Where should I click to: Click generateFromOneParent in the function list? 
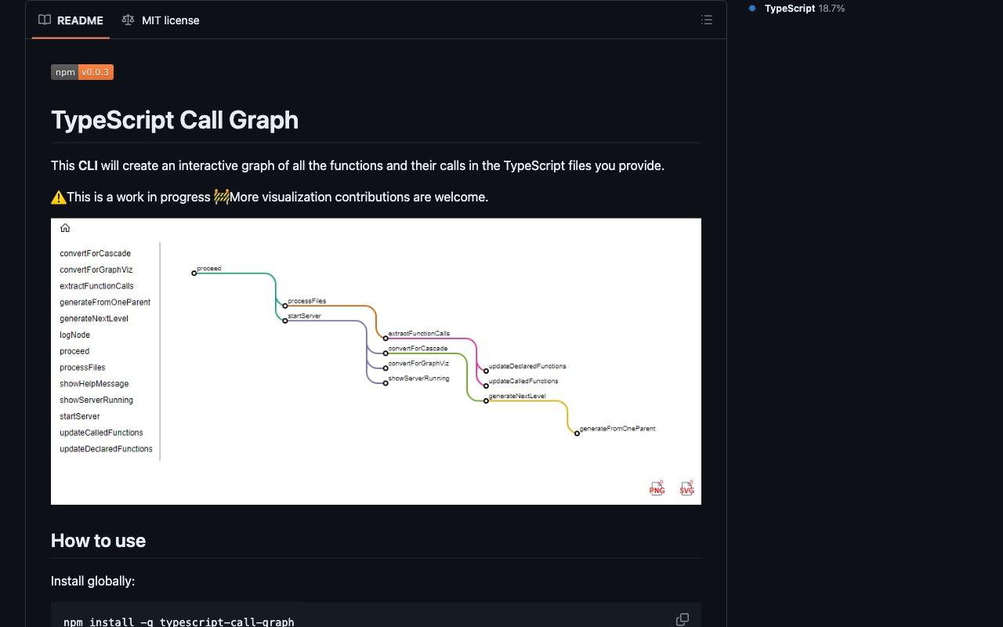pyautogui.click(x=105, y=303)
